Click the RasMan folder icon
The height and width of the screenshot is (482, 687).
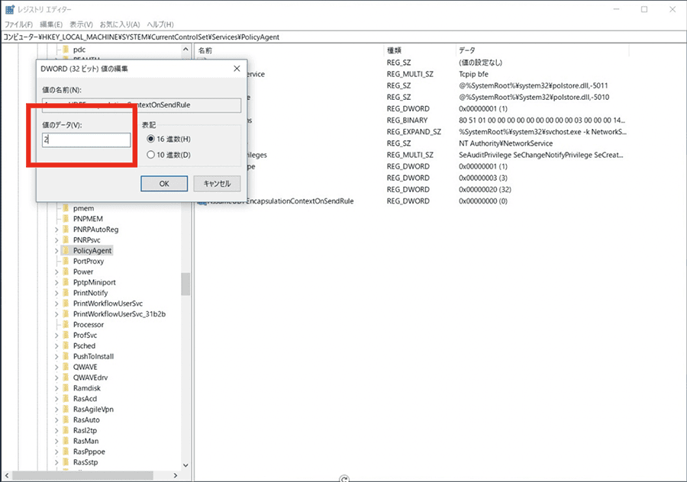click(66, 441)
